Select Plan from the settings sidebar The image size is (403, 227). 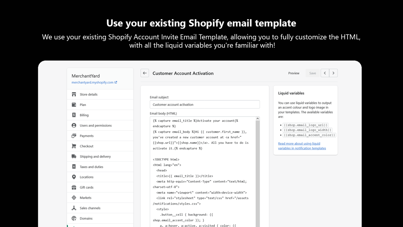click(83, 104)
